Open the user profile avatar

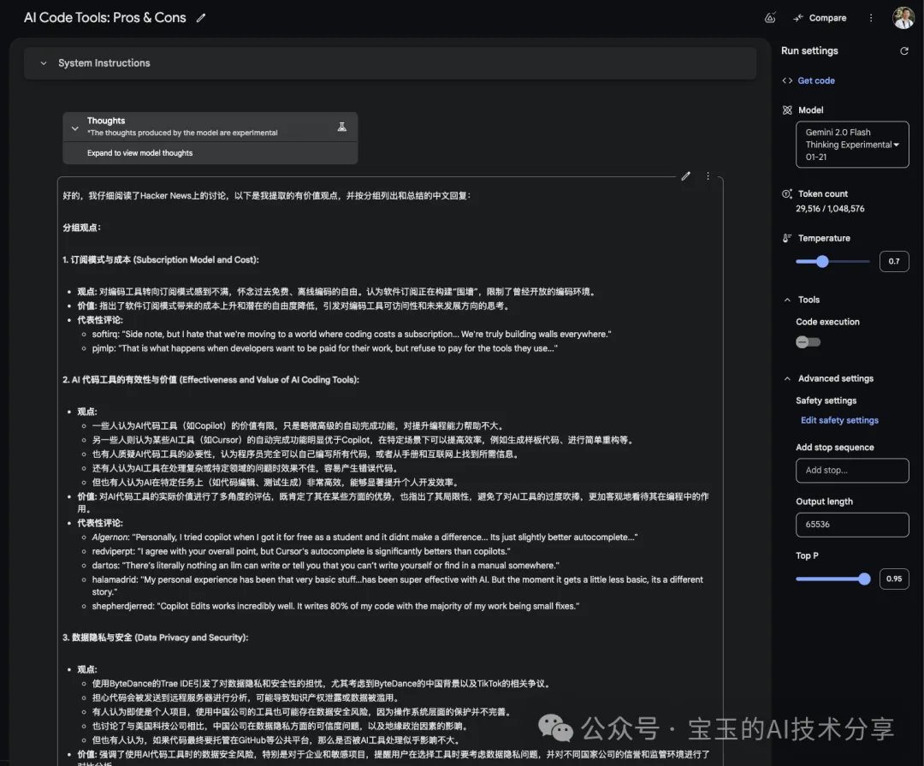[x=903, y=18]
